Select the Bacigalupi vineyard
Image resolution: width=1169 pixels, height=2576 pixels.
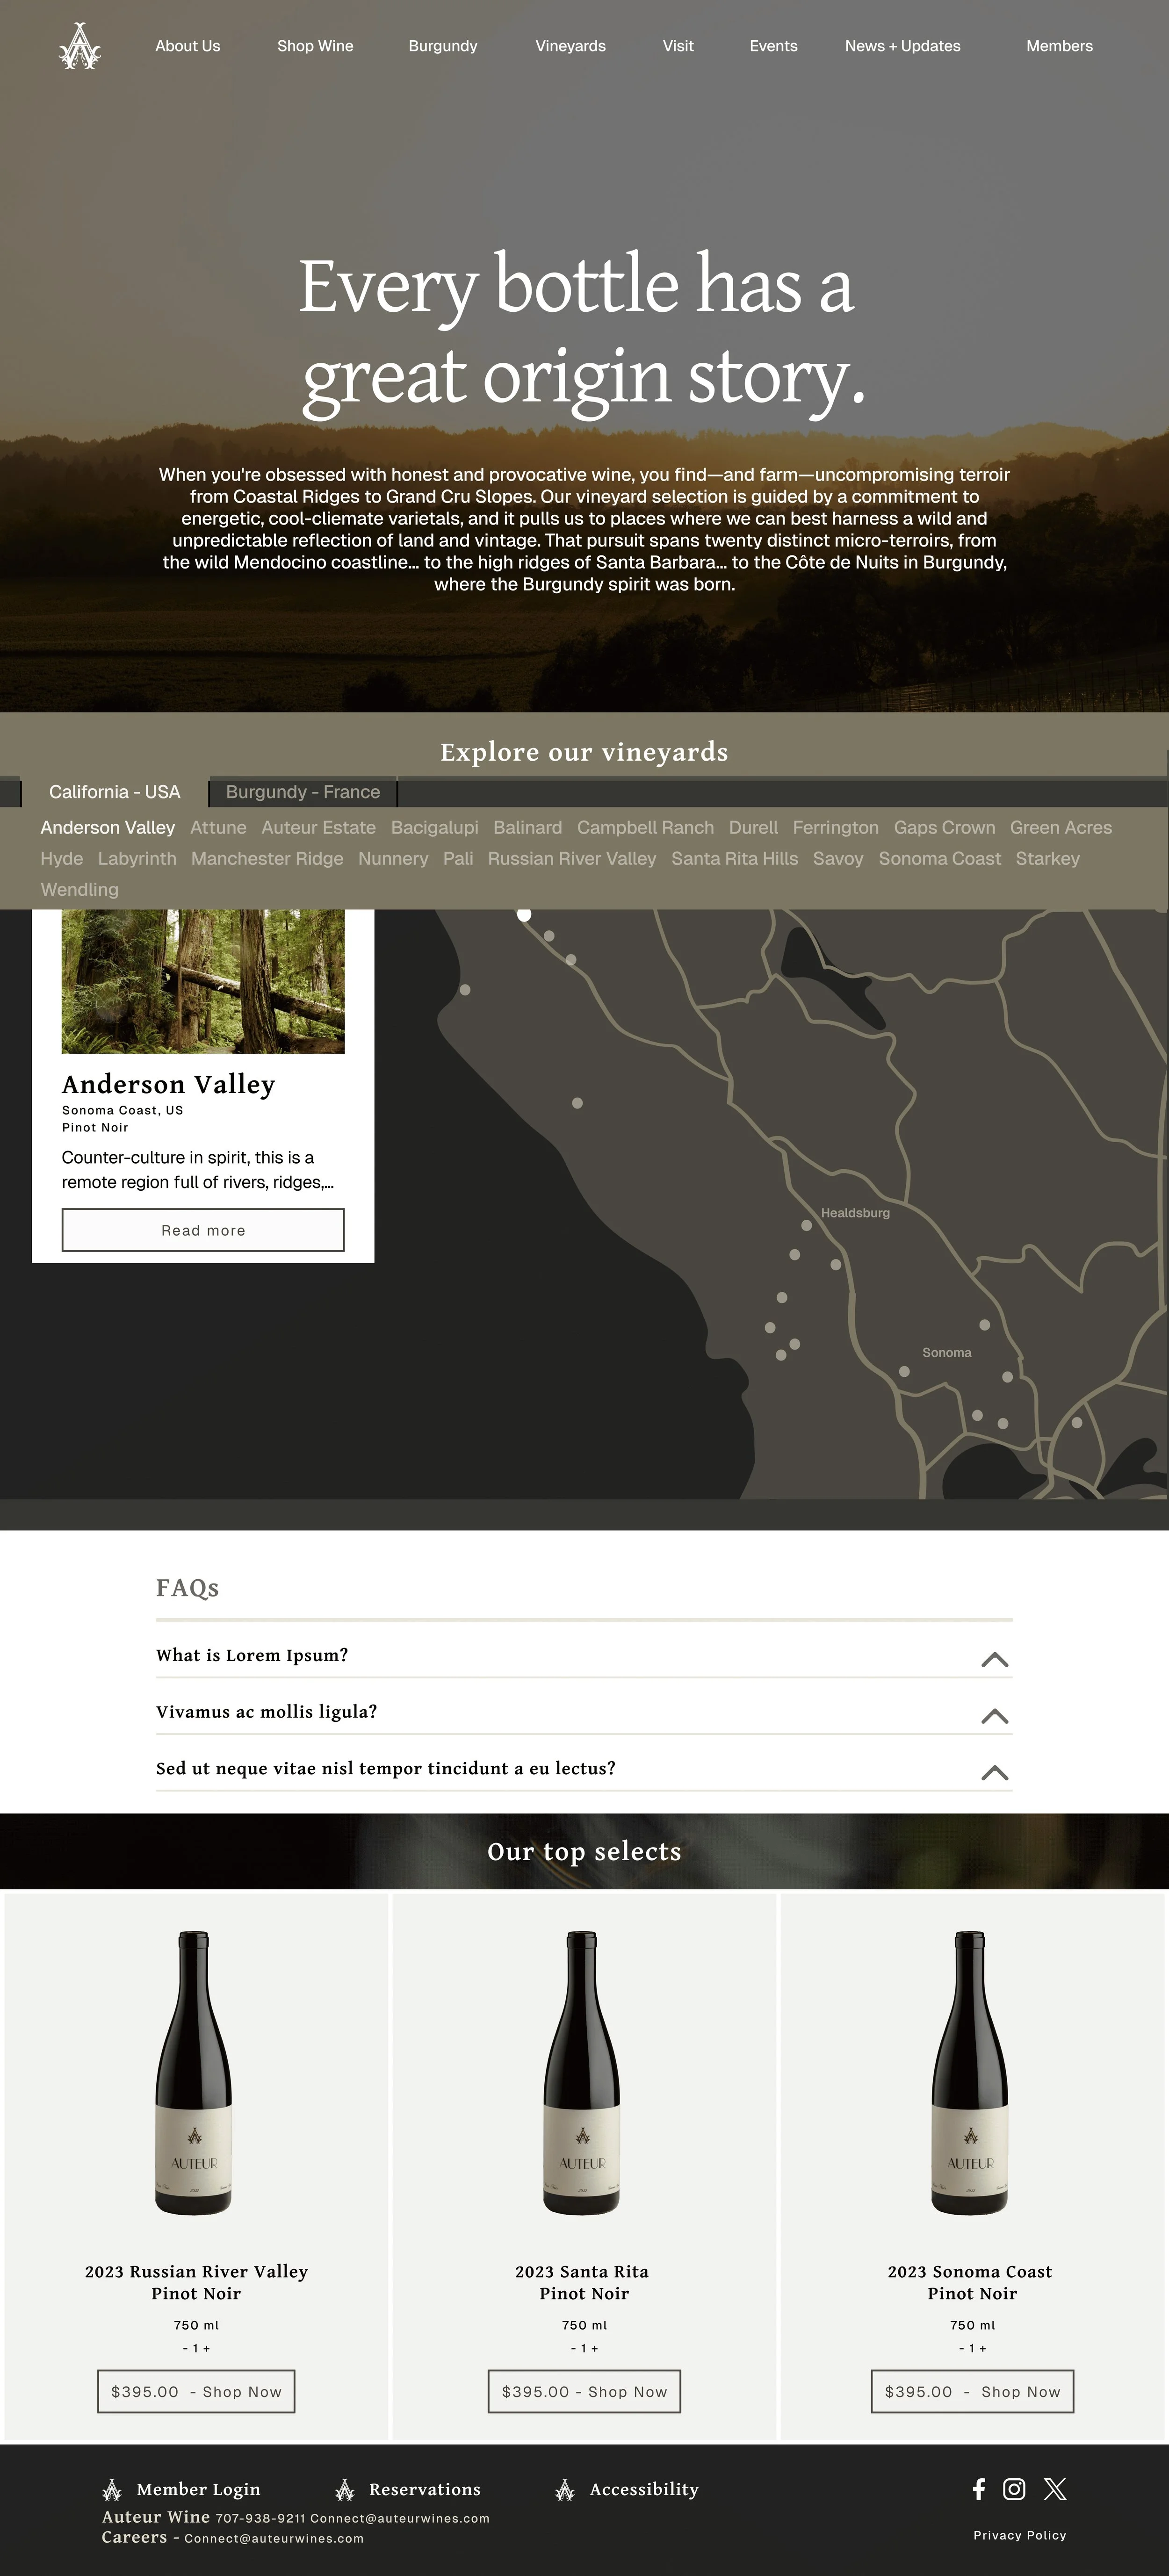click(x=435, y=828)
